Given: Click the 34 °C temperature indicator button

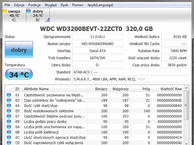Looking at the screenshot, I should (x=19, y=75).
